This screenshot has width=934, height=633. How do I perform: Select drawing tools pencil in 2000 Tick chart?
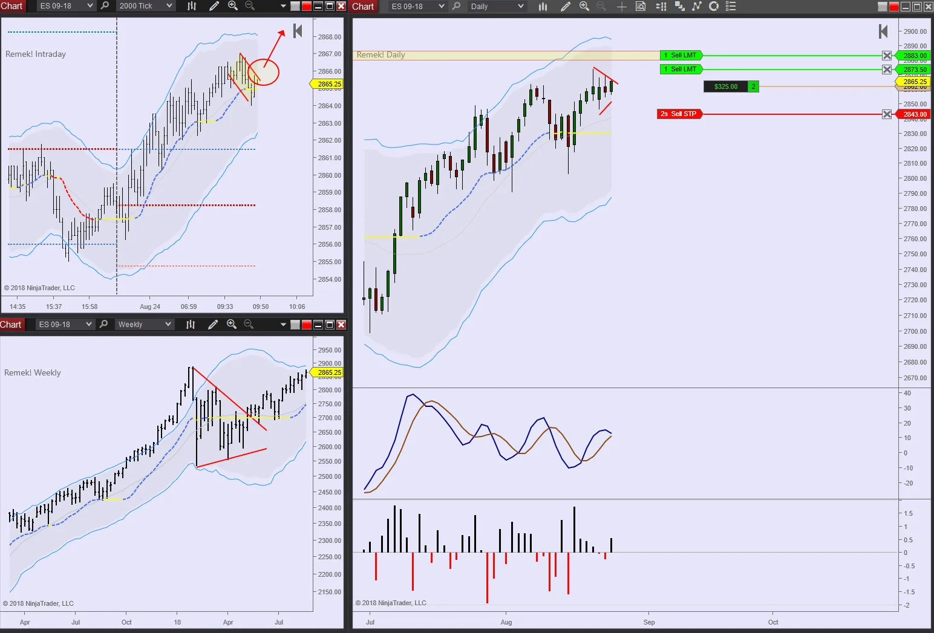point(214,5)
